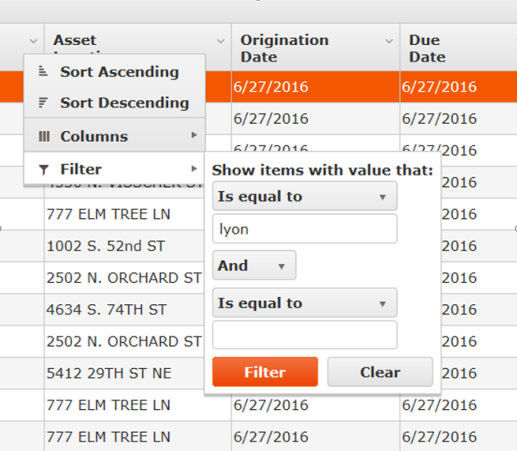517x451 pixels.
Task: Select the 1002 S. 52nd ST row
Action: click(x=106, y=246)
